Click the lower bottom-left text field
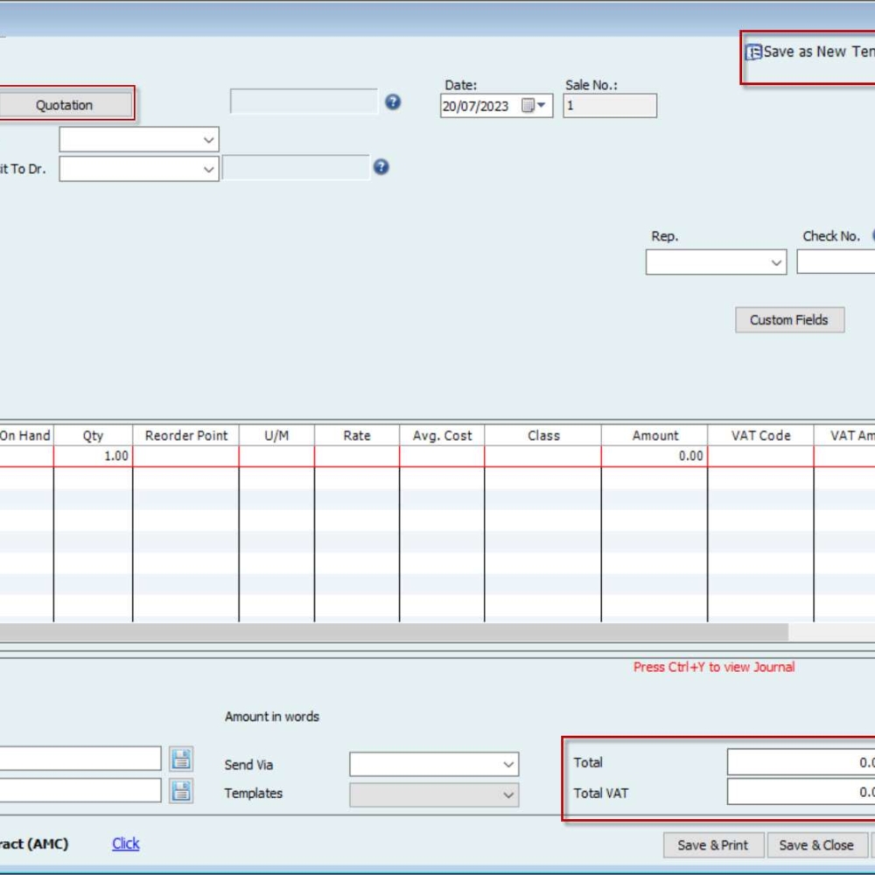Viewport: 875px width, 875px height. 80,791
